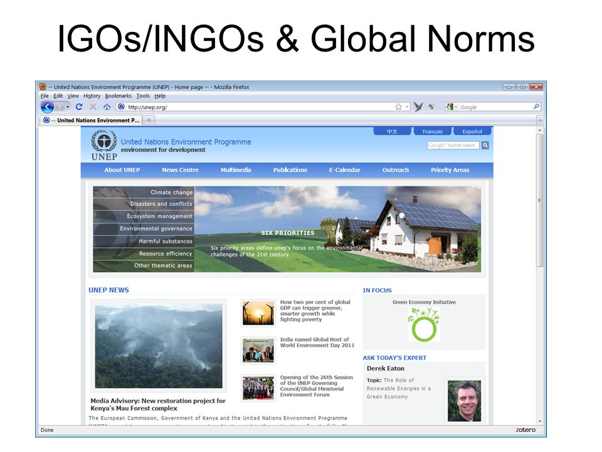602x452 pixels.
Task: Click the Google search engine icon
Action: pyautogui.click(x=450, y=107)
